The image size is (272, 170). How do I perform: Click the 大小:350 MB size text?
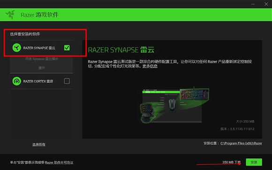coord(245,121)
